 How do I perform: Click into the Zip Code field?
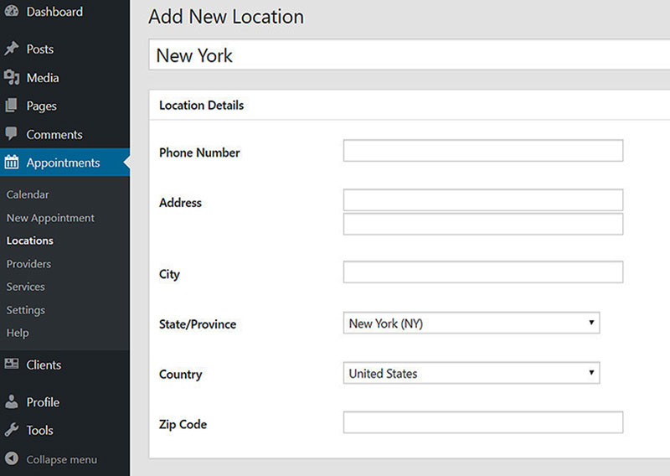(x=483, y=422)
